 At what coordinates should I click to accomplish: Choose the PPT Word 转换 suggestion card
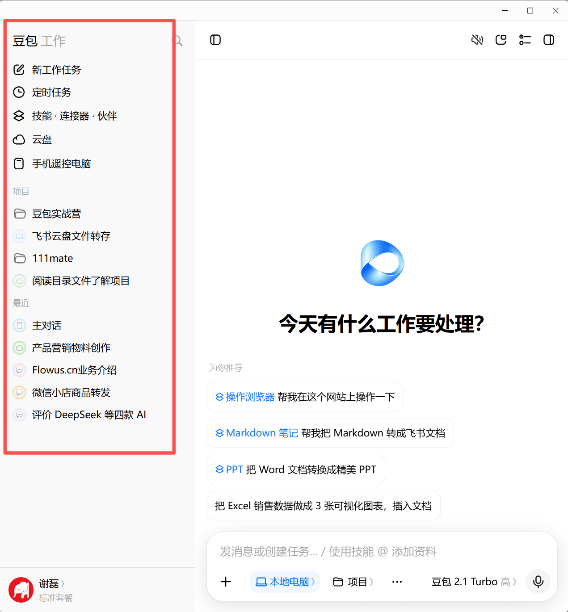point(296,469)
